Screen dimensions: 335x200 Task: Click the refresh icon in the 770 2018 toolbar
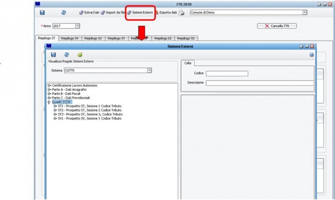point(64,13)
